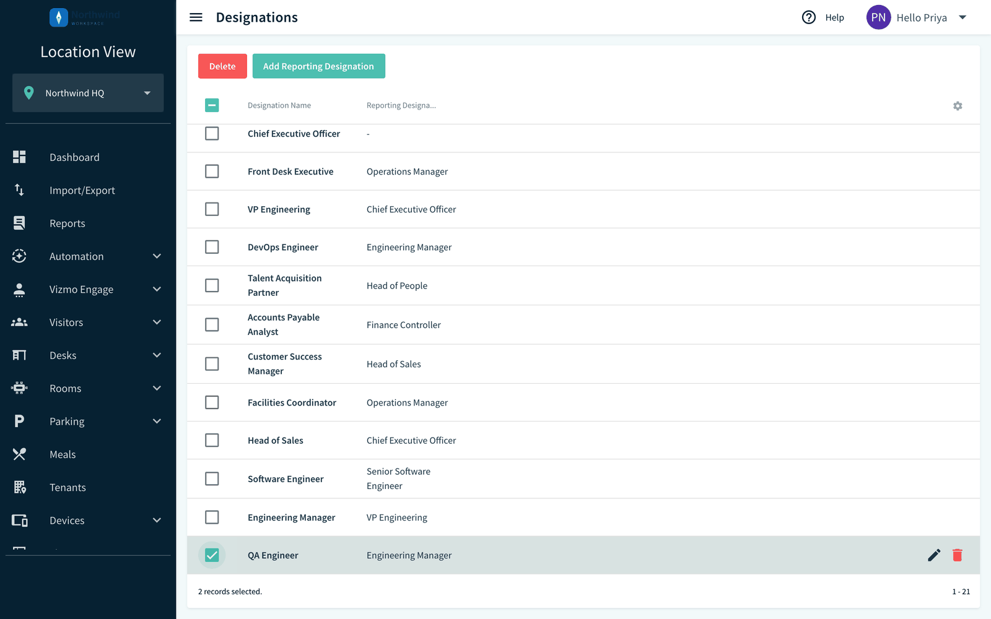Click the Parking P icon
991x619 pixels.
(19, 421)
